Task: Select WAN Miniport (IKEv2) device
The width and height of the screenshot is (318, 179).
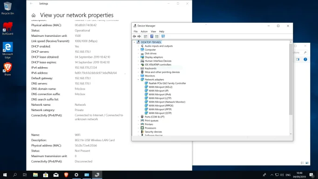Action: [161, 87]
